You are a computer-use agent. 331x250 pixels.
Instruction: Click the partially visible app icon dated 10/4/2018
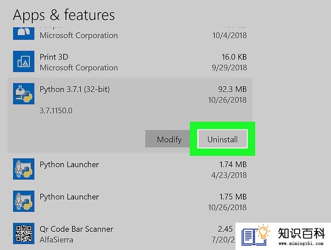24,33
